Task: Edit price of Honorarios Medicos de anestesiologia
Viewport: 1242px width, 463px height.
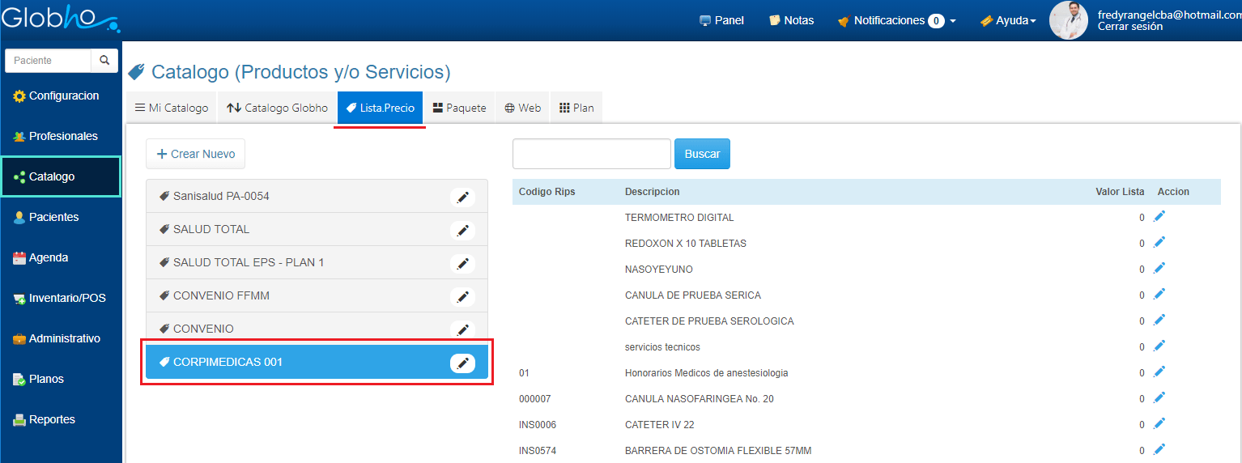Action: (1159, 372)
